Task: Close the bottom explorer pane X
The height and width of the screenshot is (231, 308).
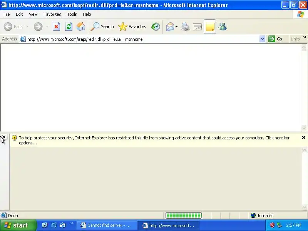Action: pos(4,137)
